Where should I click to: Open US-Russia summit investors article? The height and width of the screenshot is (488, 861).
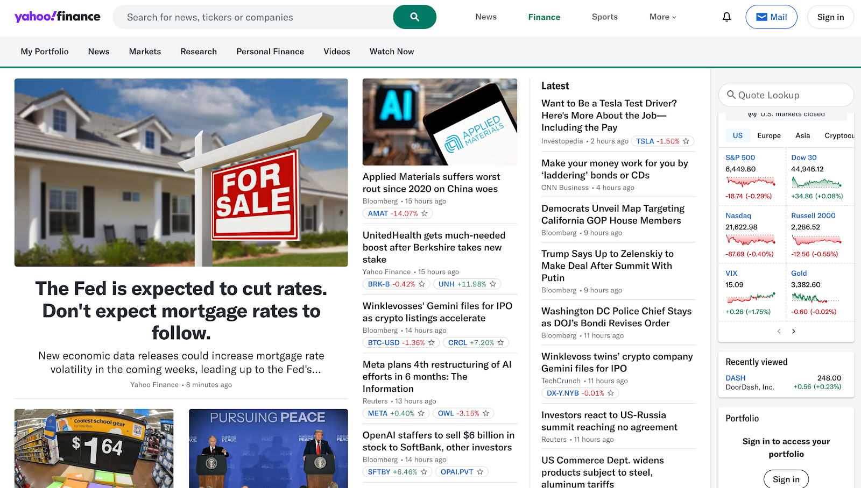[x=609, y=421]
